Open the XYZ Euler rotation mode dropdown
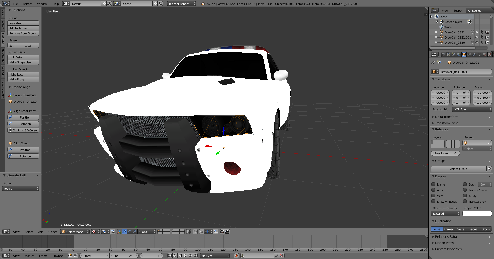Image resolution: width=494 pixels, height=259 pixels. pyautogui.click(x=472, y=109)
